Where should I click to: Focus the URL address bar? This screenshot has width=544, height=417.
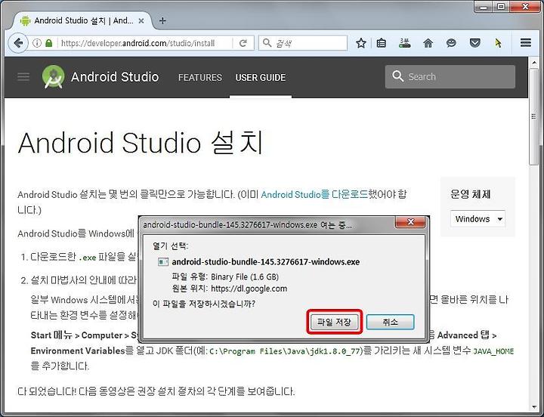(x=146, y=43)
